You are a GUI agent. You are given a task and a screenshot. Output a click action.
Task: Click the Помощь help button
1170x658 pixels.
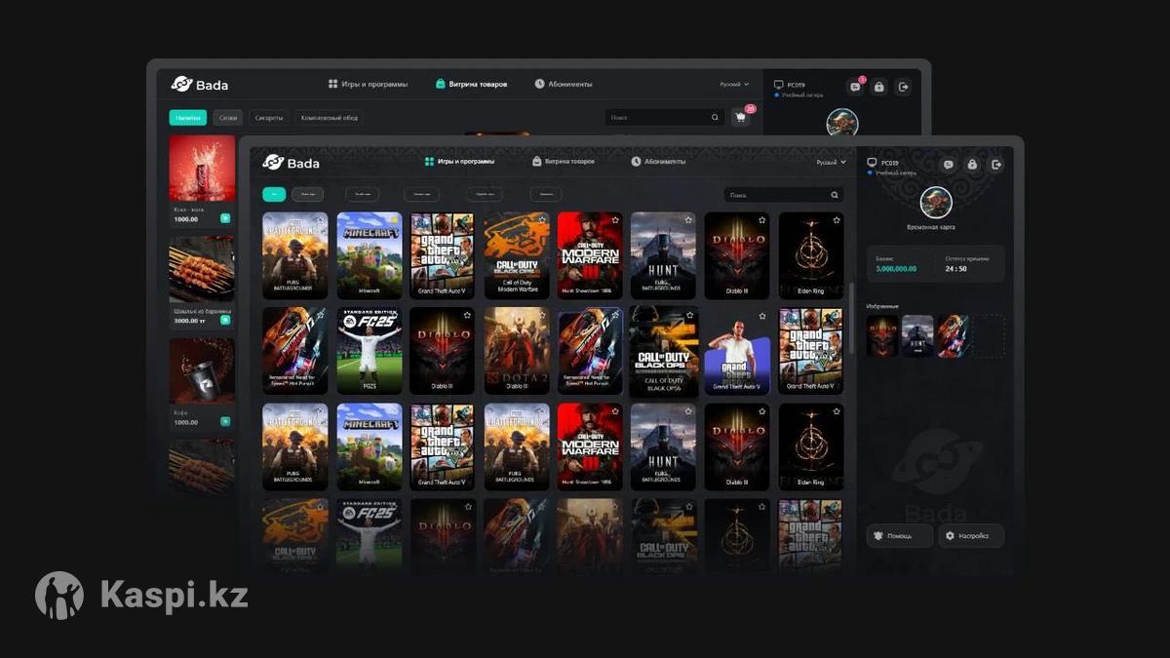click(x=899, y=535)
